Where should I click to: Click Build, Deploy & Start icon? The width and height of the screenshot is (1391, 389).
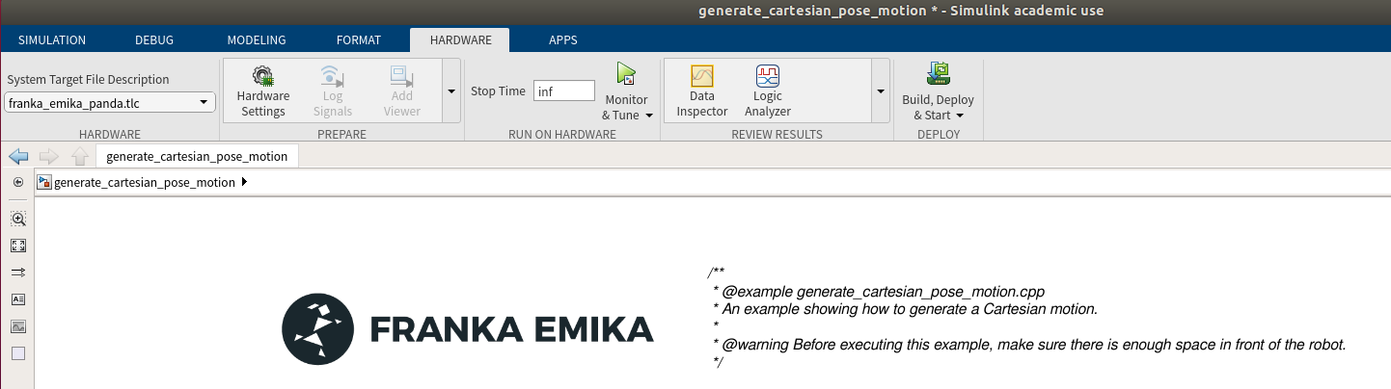click(x=938, y=74)
